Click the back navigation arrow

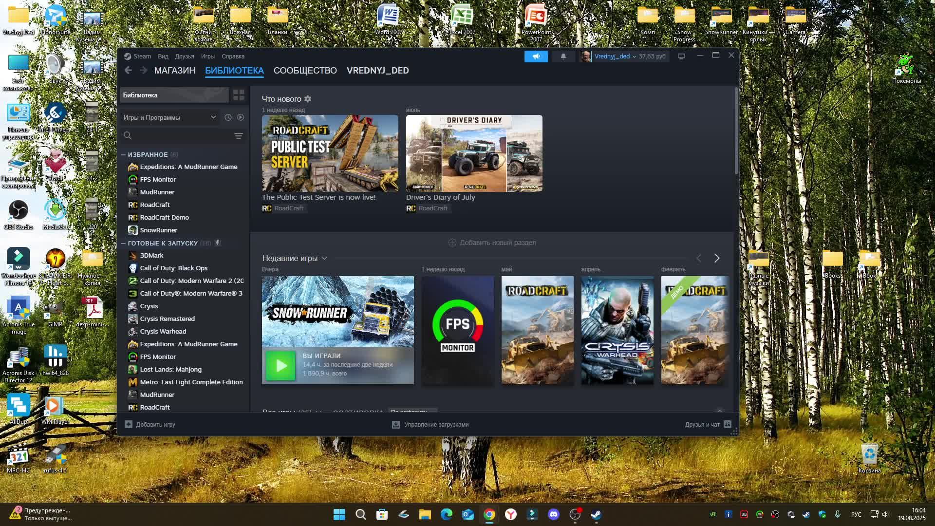point(128,71)
